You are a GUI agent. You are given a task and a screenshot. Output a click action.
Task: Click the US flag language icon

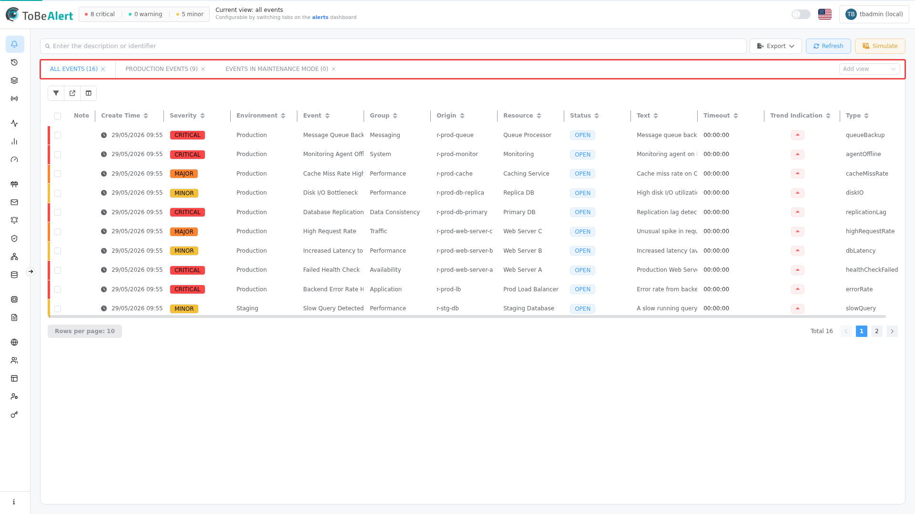pos(825,14)
